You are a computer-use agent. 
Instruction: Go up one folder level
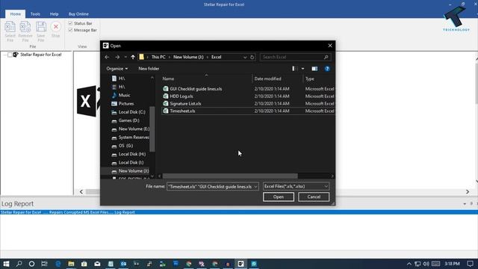133,57
